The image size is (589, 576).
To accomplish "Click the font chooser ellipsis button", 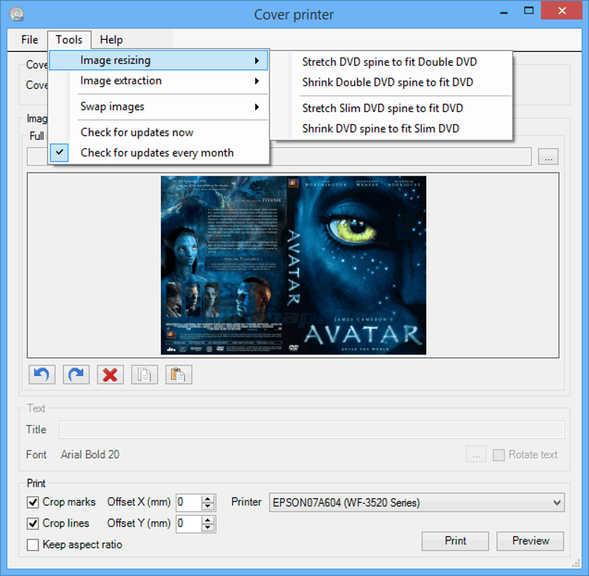I will pyautogui.click(x=476, y=455).
